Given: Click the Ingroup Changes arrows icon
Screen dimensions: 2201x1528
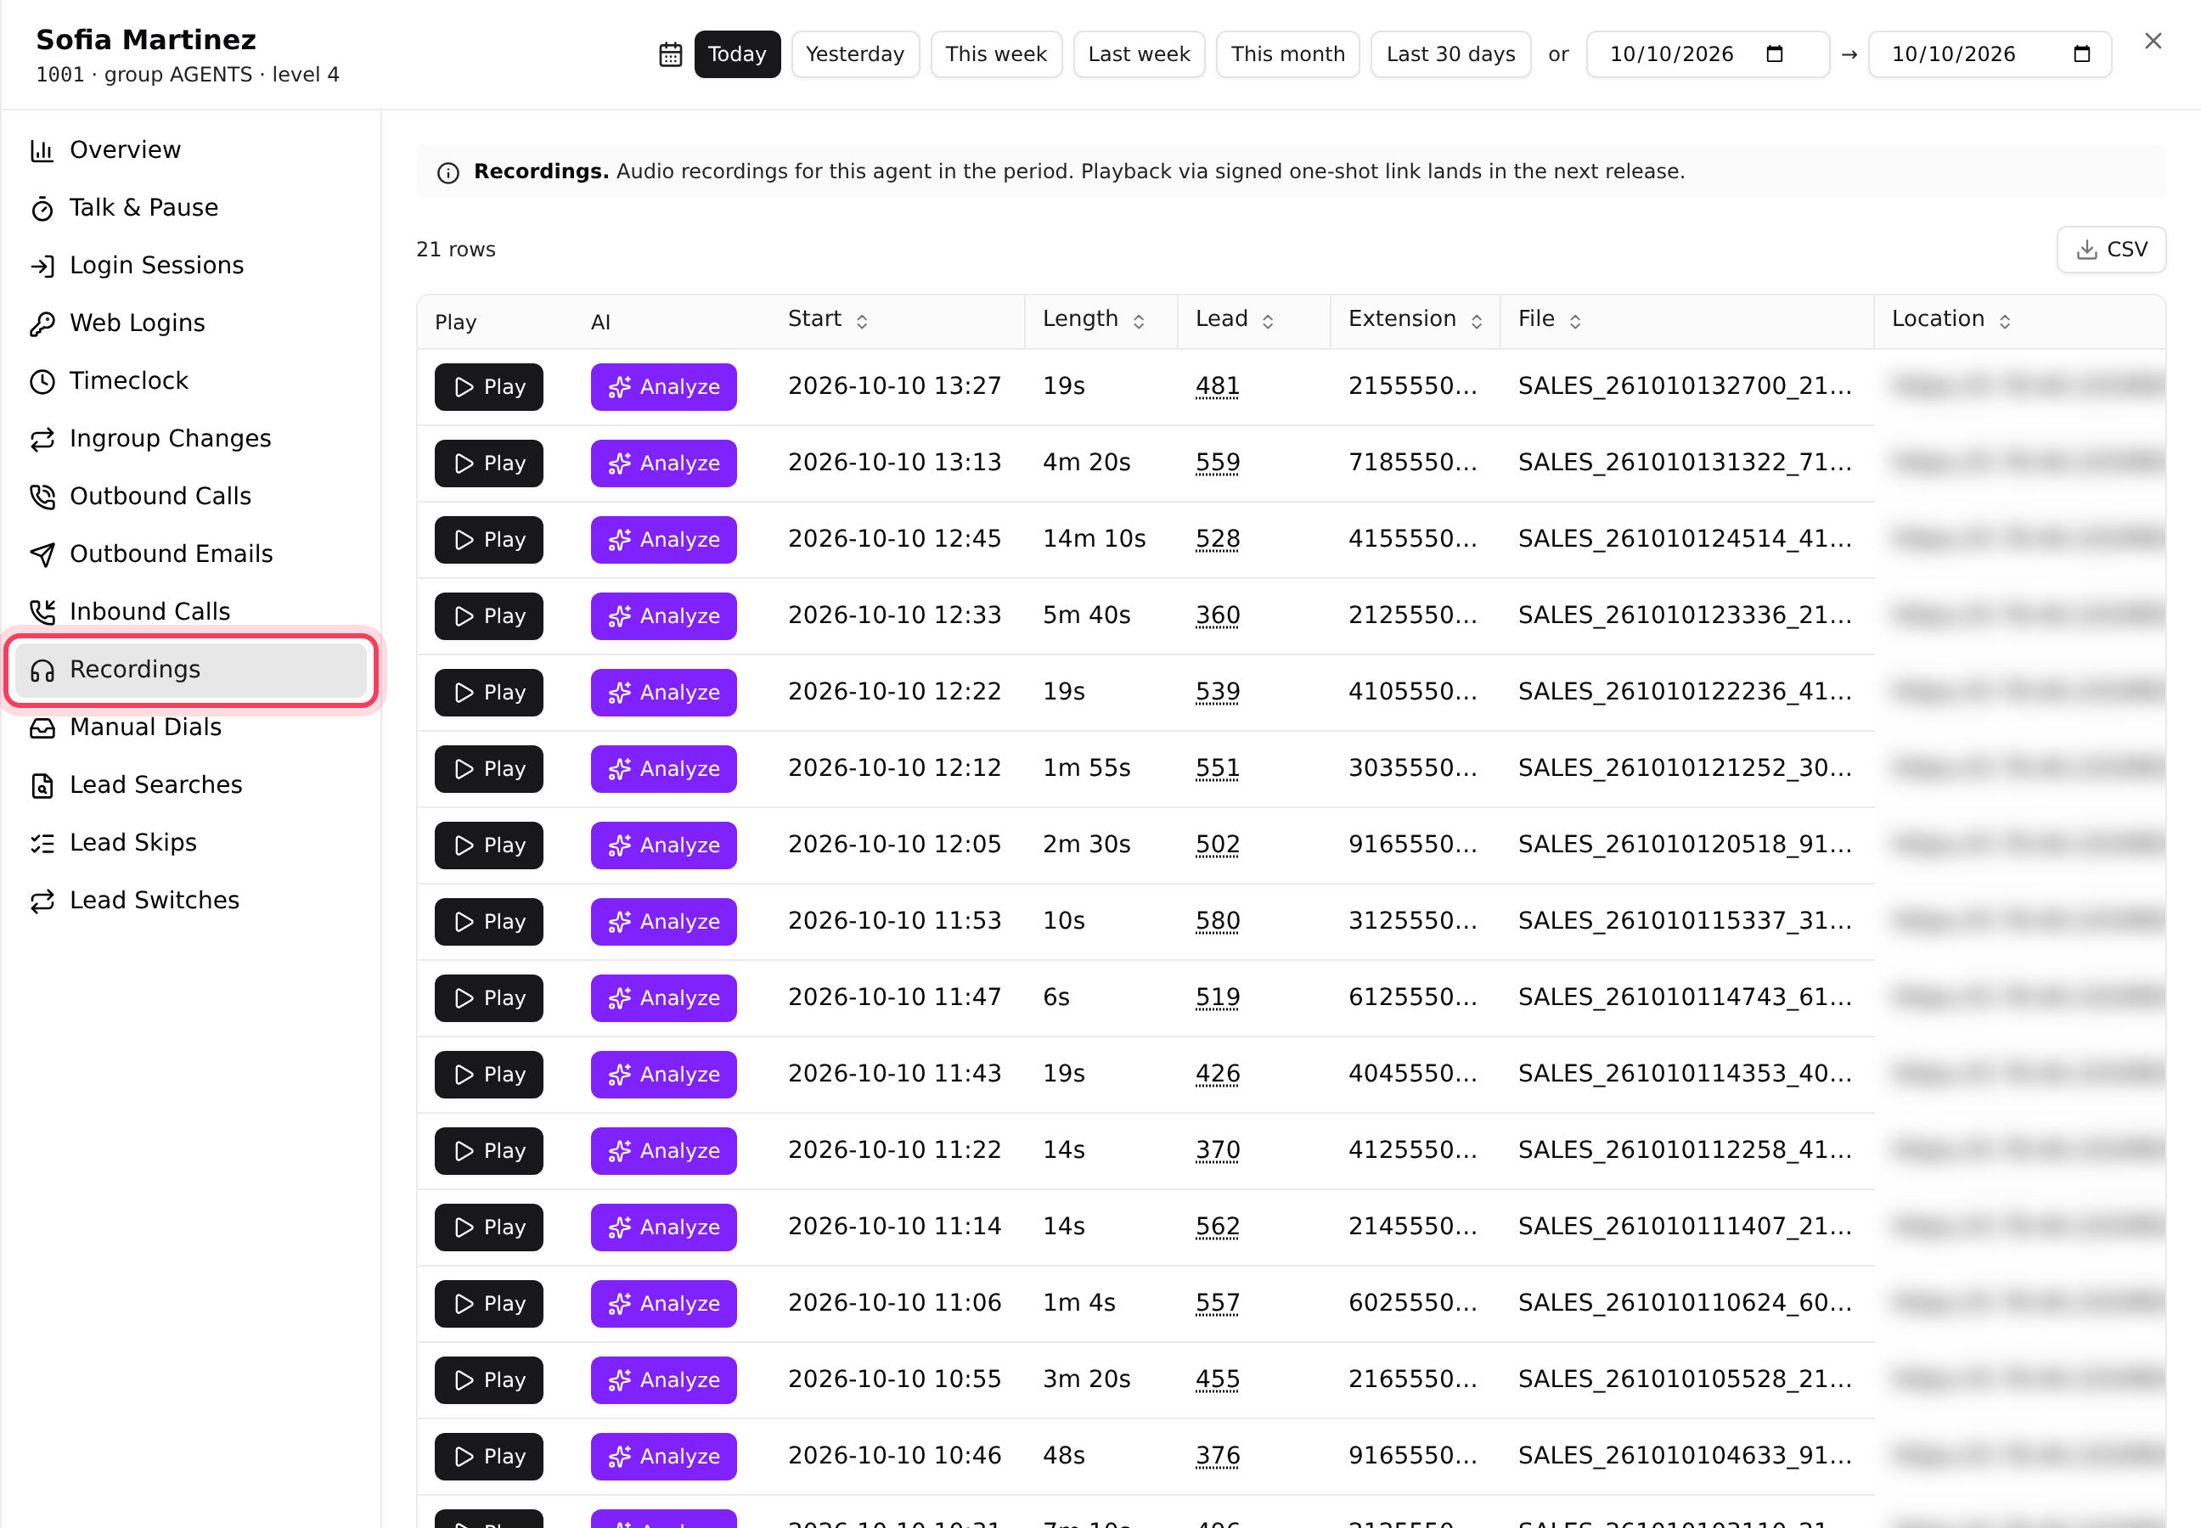Looking at the screenshot, I should coord(42,439).
